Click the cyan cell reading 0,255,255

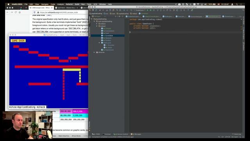click(x=80, y=116)
